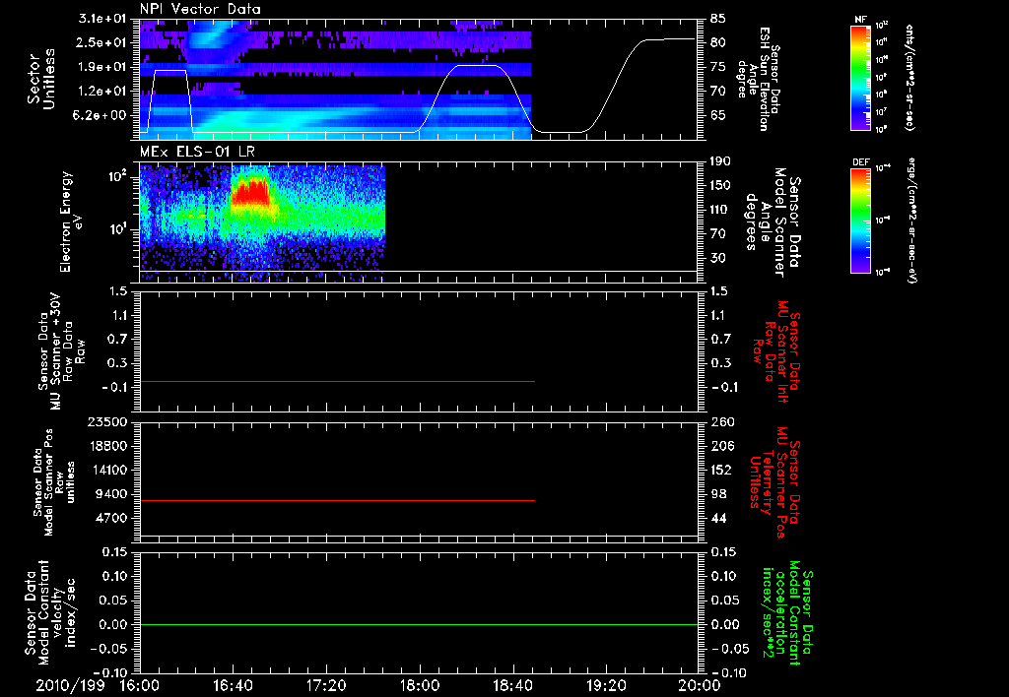This screenshot has width=1009, height=697.
Task: Click the red high-flux region in ELS spectrogram
Action: pos(252,193)
